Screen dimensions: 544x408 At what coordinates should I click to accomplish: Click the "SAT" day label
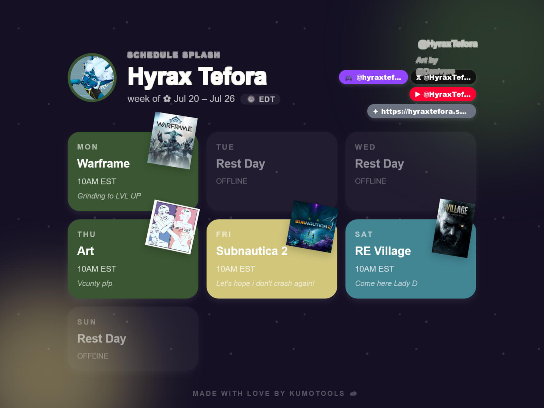point(364,234)
